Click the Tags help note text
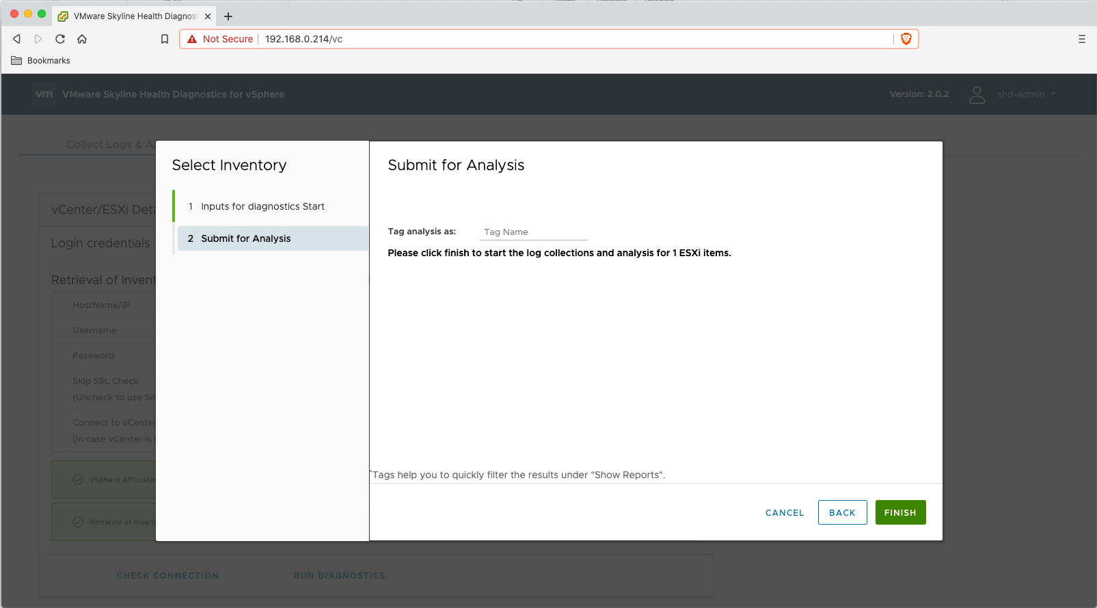 pyautogui.click(x=518, y=475)
